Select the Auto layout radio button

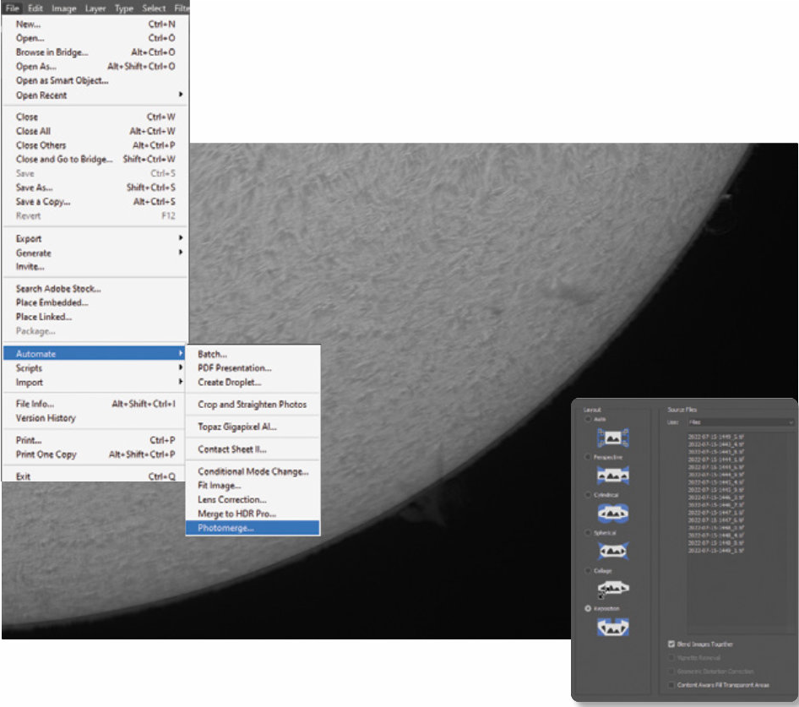(x=589, y=420)
